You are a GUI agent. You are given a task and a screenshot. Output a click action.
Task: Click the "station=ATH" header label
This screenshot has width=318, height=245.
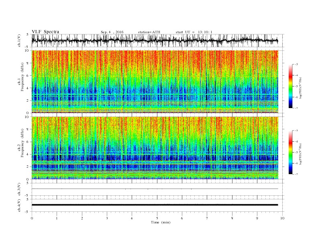coord(149,32)
